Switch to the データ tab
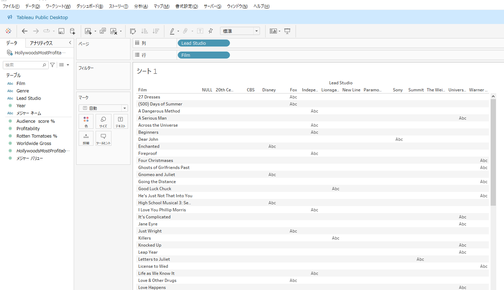Screen dimensions: 504x290 12,43
